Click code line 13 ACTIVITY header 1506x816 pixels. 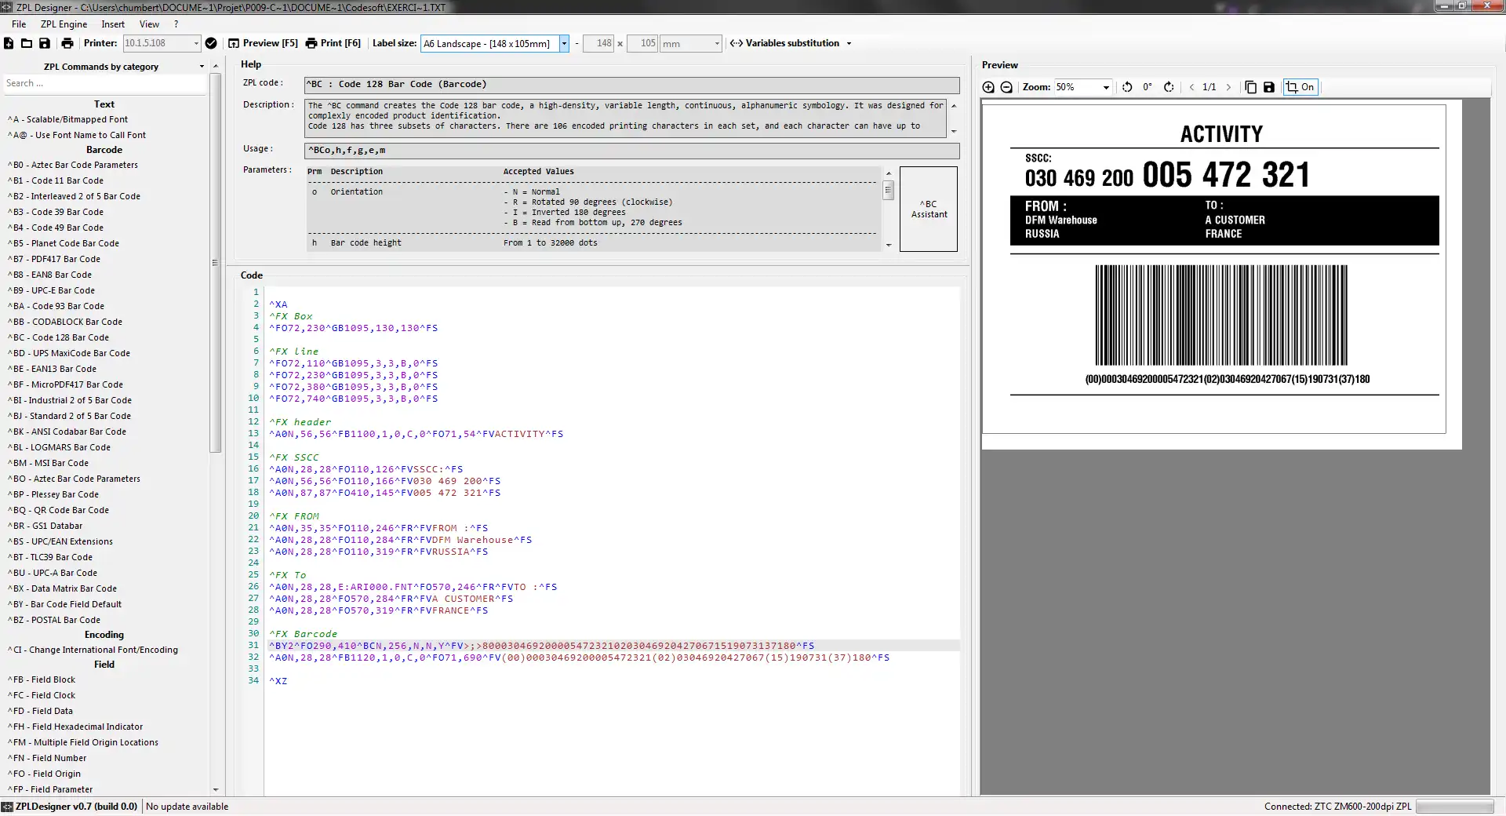[x=416, y=434]
